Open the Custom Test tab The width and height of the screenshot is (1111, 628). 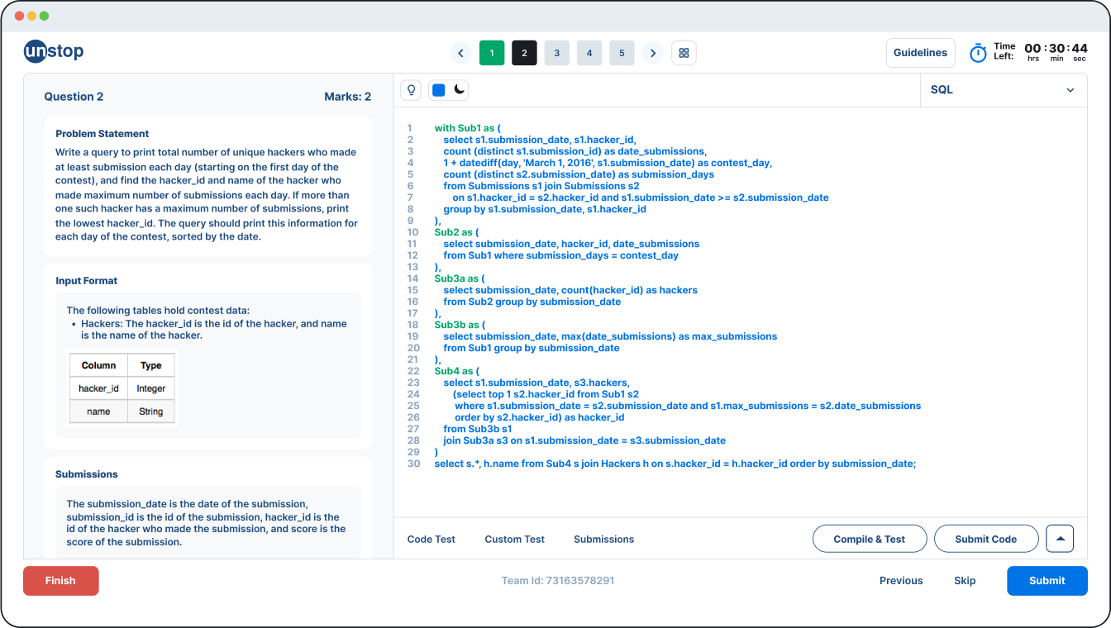click(x=514, y=539)
